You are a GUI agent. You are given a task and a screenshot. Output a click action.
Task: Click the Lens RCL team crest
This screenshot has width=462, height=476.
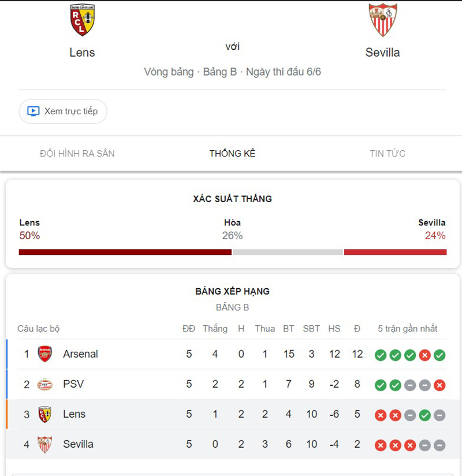coord(82,19)
